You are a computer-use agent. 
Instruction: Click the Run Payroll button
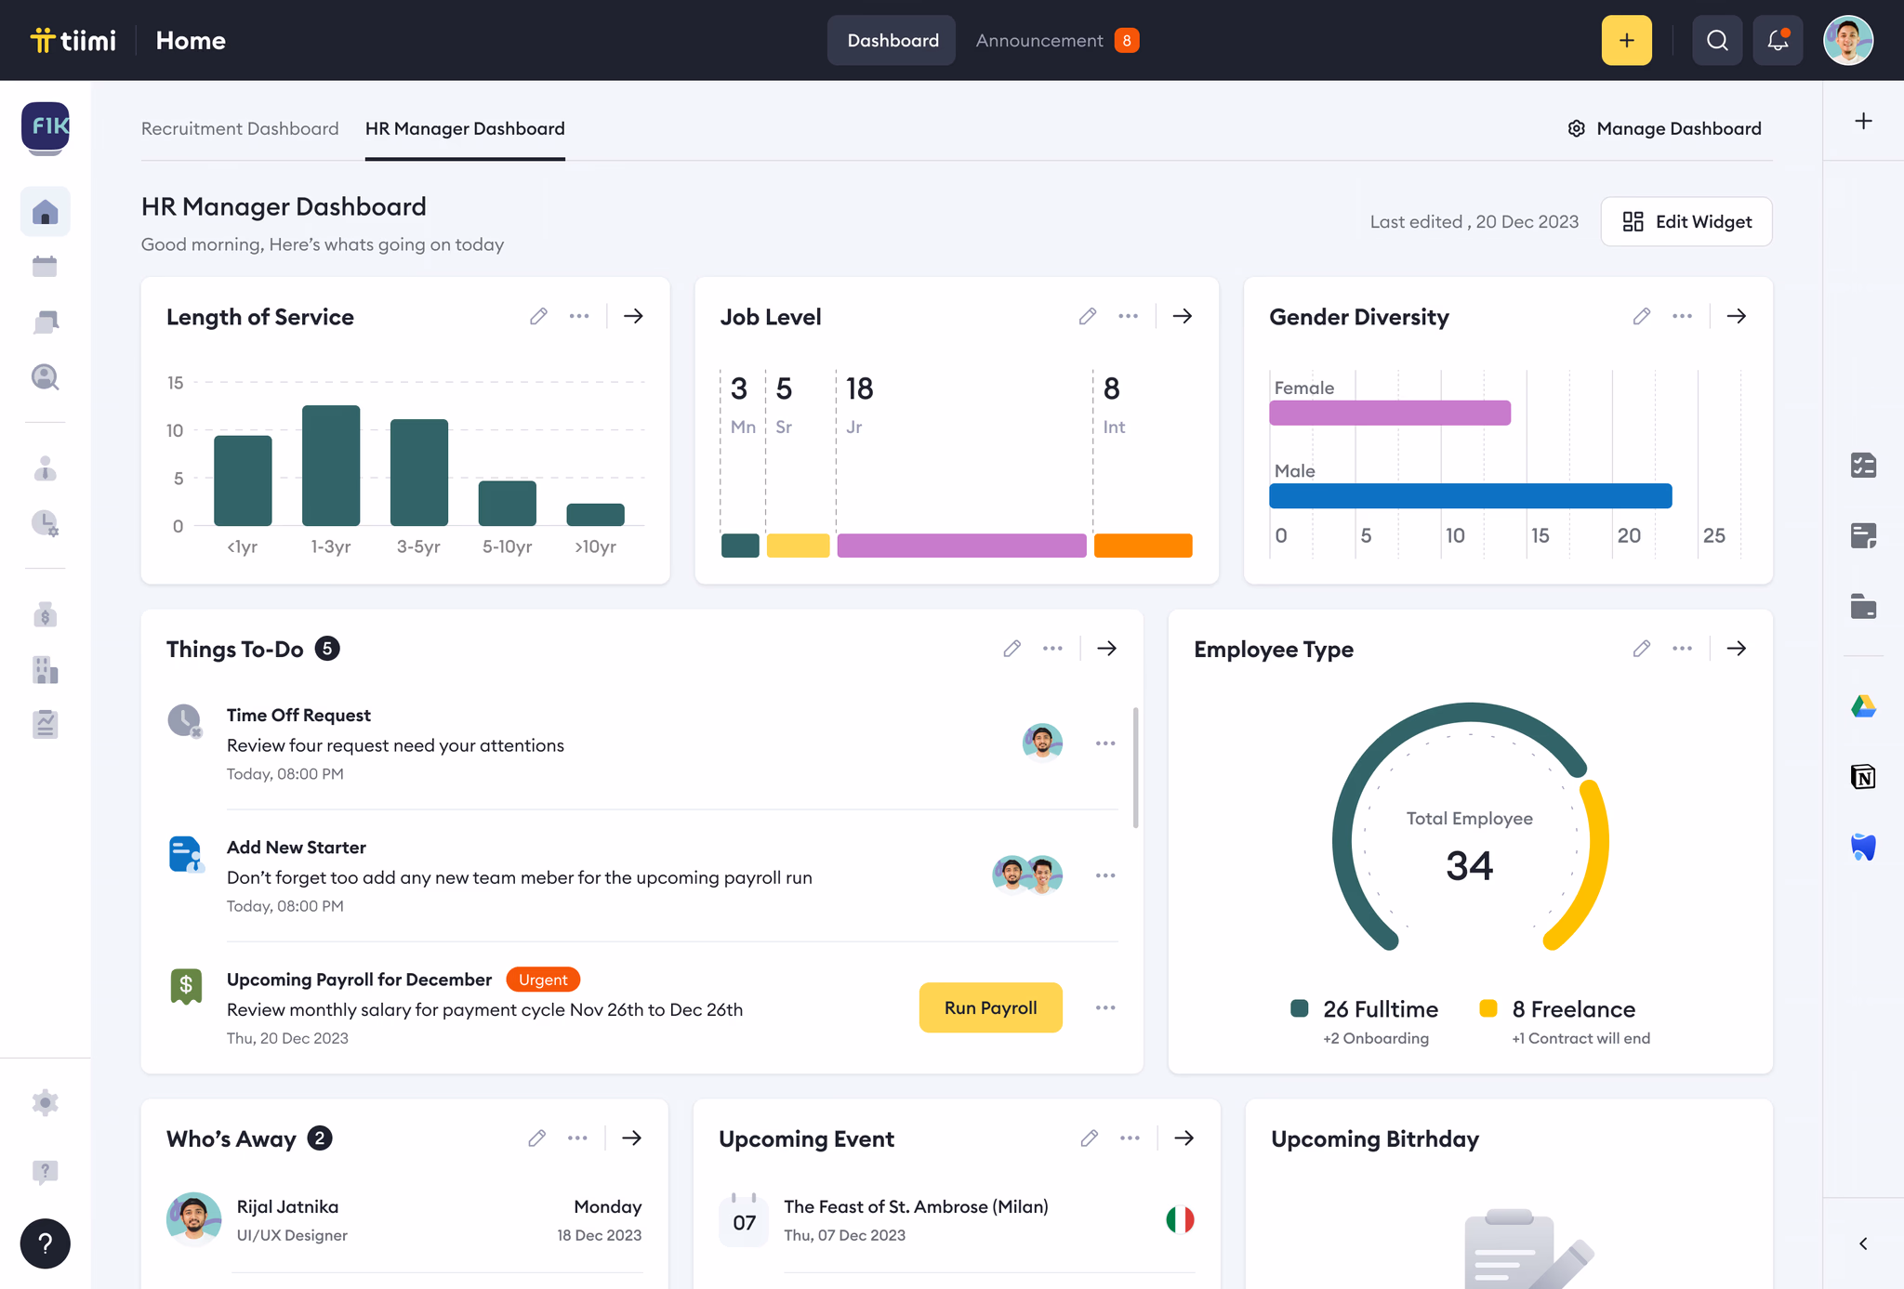pos(990,1007)
